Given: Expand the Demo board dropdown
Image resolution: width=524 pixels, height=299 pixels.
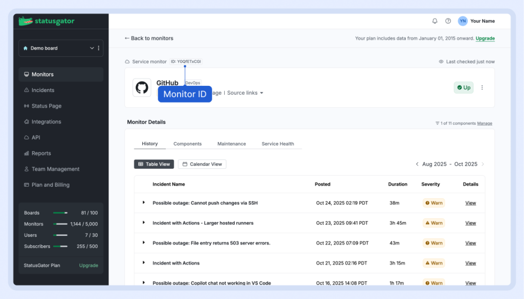Looking at the screenshot, I should click(x=92, y=48).
